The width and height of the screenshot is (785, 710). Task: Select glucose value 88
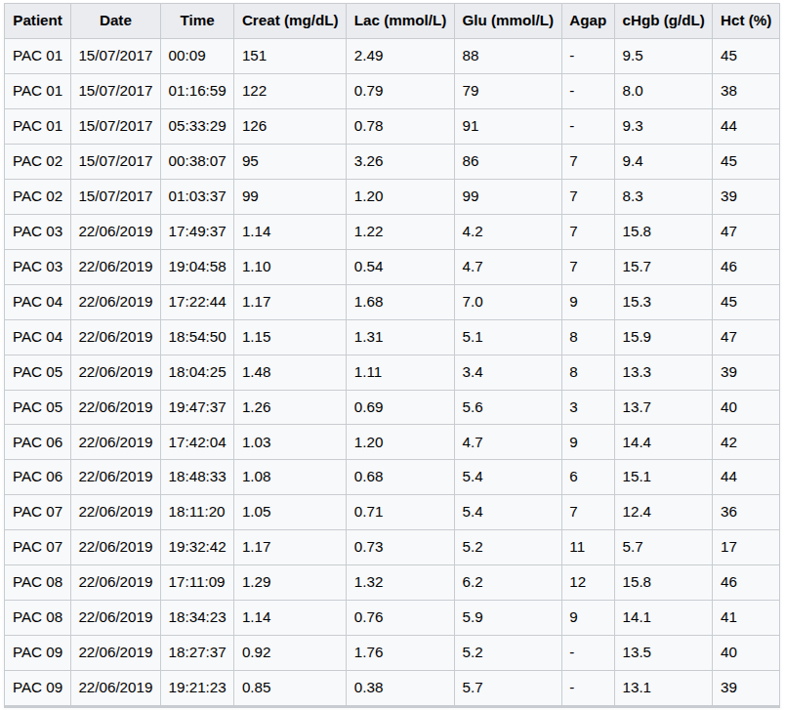508,56
